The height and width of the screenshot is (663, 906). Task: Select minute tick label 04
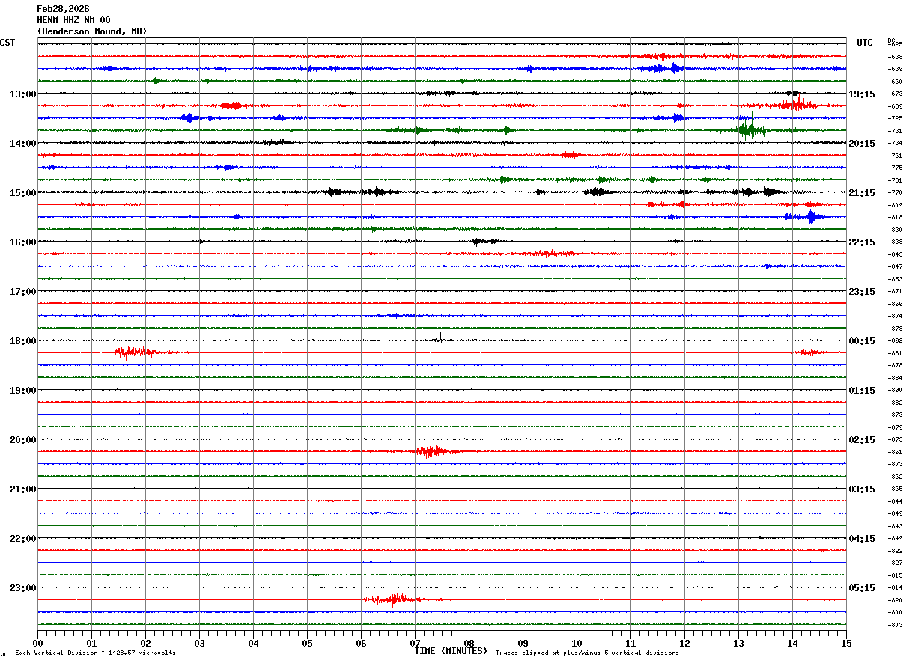pos(253,644)
